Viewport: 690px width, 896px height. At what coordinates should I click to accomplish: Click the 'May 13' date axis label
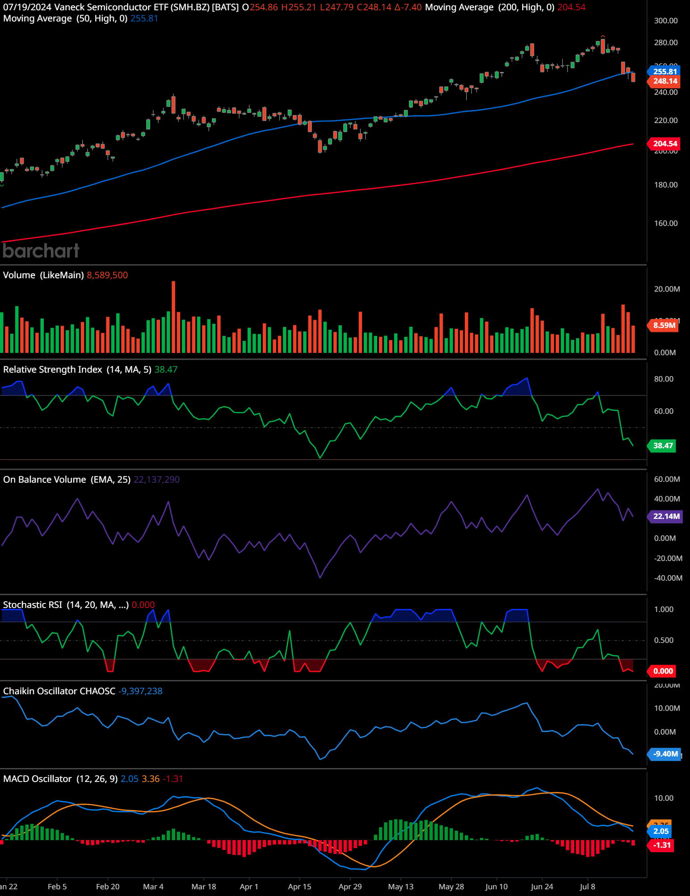pos(401,887)
